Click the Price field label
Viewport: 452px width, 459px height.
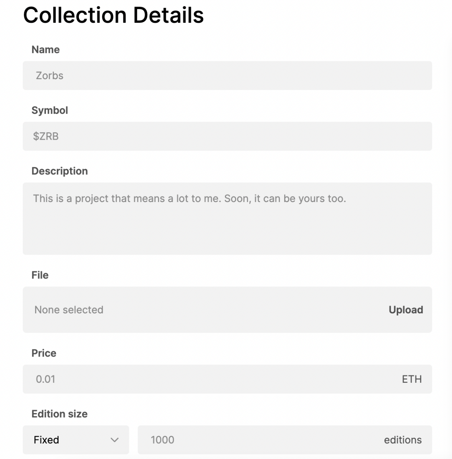pyautogui.click(x=44, y=353)
